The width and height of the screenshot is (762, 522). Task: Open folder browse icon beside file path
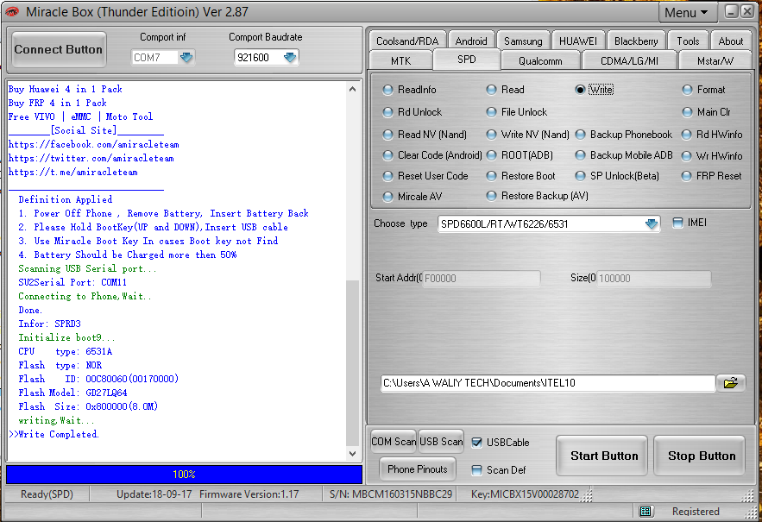pyautogui.click(x=730, y=383)
